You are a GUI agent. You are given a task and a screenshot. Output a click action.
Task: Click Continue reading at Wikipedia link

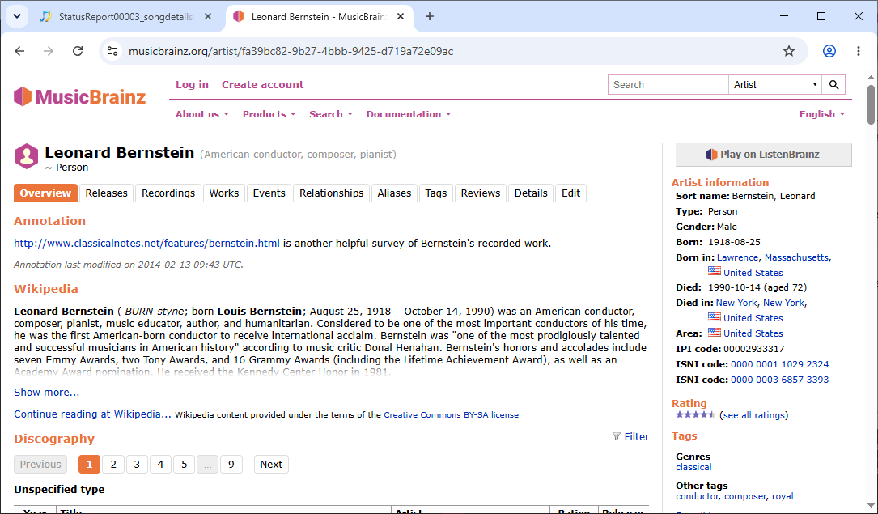pyautogui.click(x=92, y=414)
